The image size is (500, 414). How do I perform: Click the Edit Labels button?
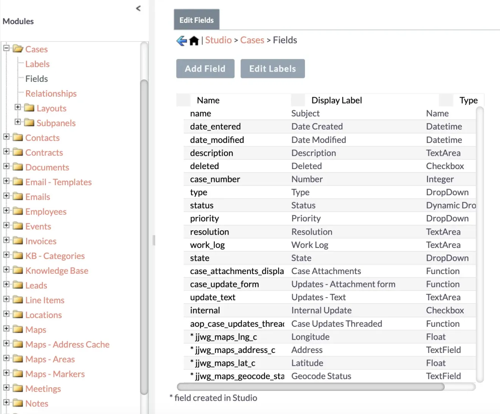[x=272, y=69]
